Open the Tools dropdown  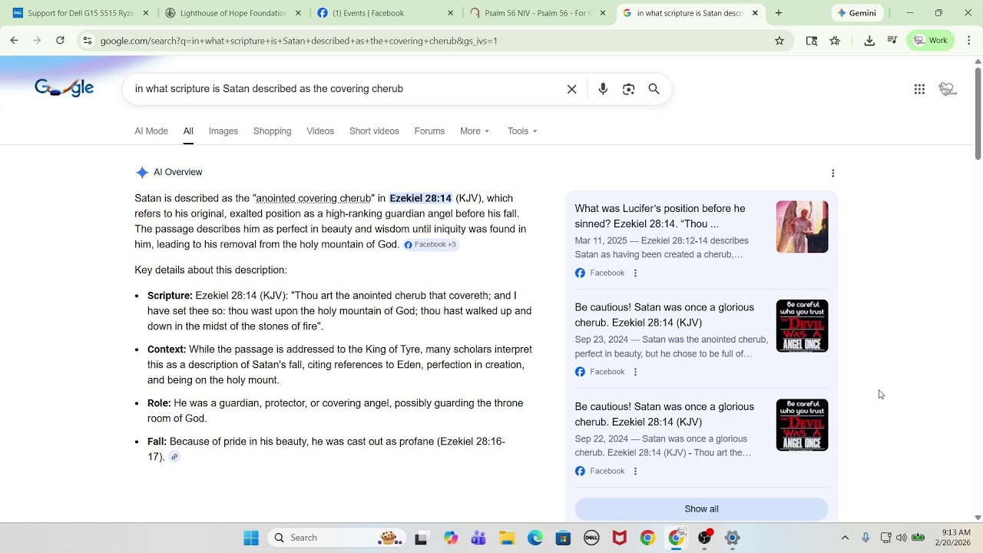coord(522,131)
